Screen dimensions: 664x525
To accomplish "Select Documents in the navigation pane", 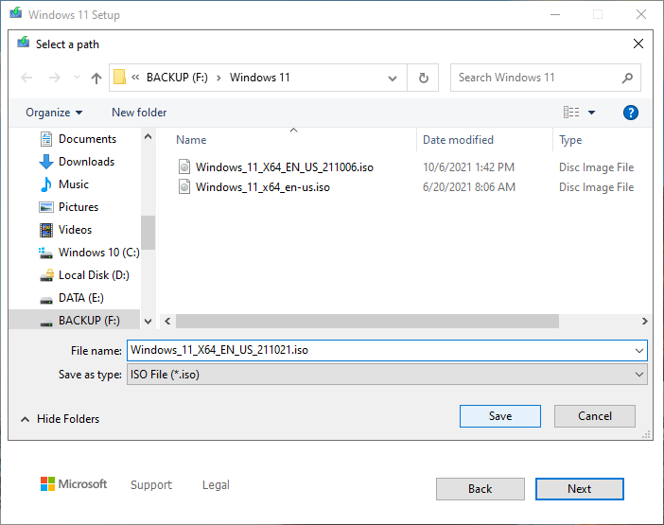I will [87, 139].
